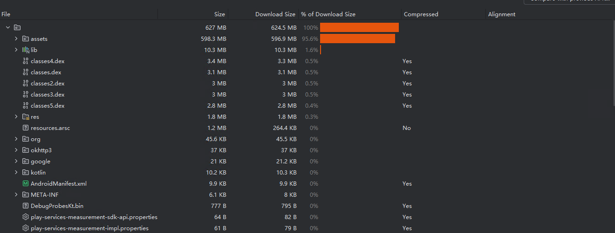
Task: Click the classes4.dex file icon
Action: pos(26,61)
